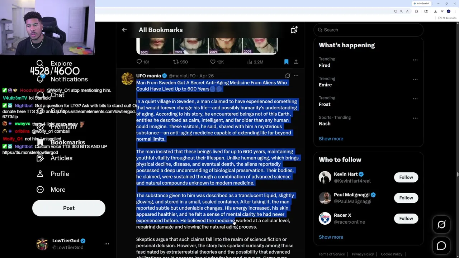
Task: Follow Kevin Hart
Action: point(406,177)
